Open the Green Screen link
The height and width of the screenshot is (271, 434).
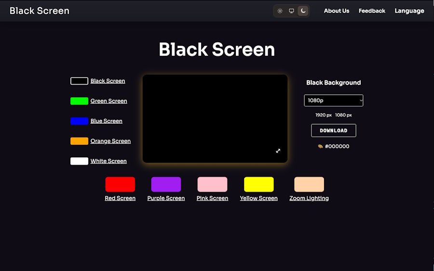tap(109, 101)
